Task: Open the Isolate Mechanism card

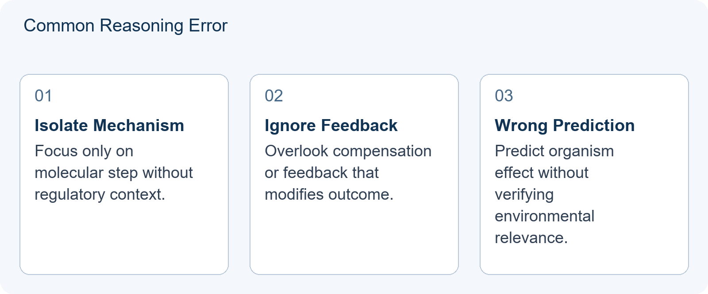Action: 124,174
